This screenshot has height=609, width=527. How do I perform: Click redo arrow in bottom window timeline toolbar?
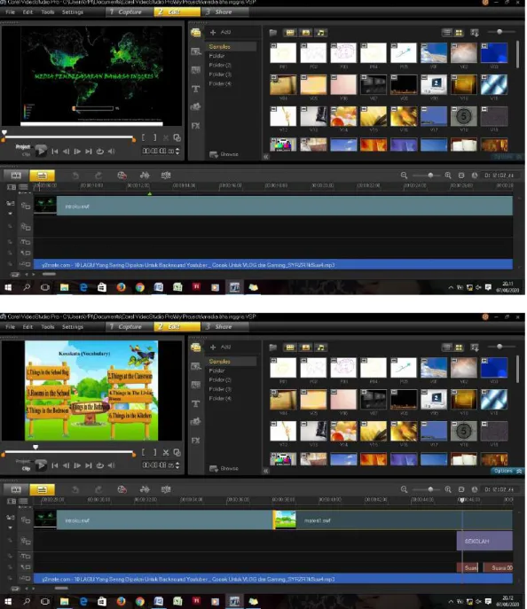coord(98,489)
